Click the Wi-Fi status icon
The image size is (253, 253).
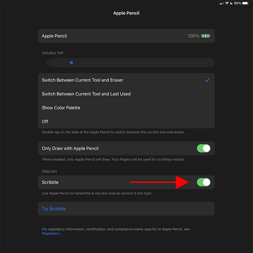[227, 3]
